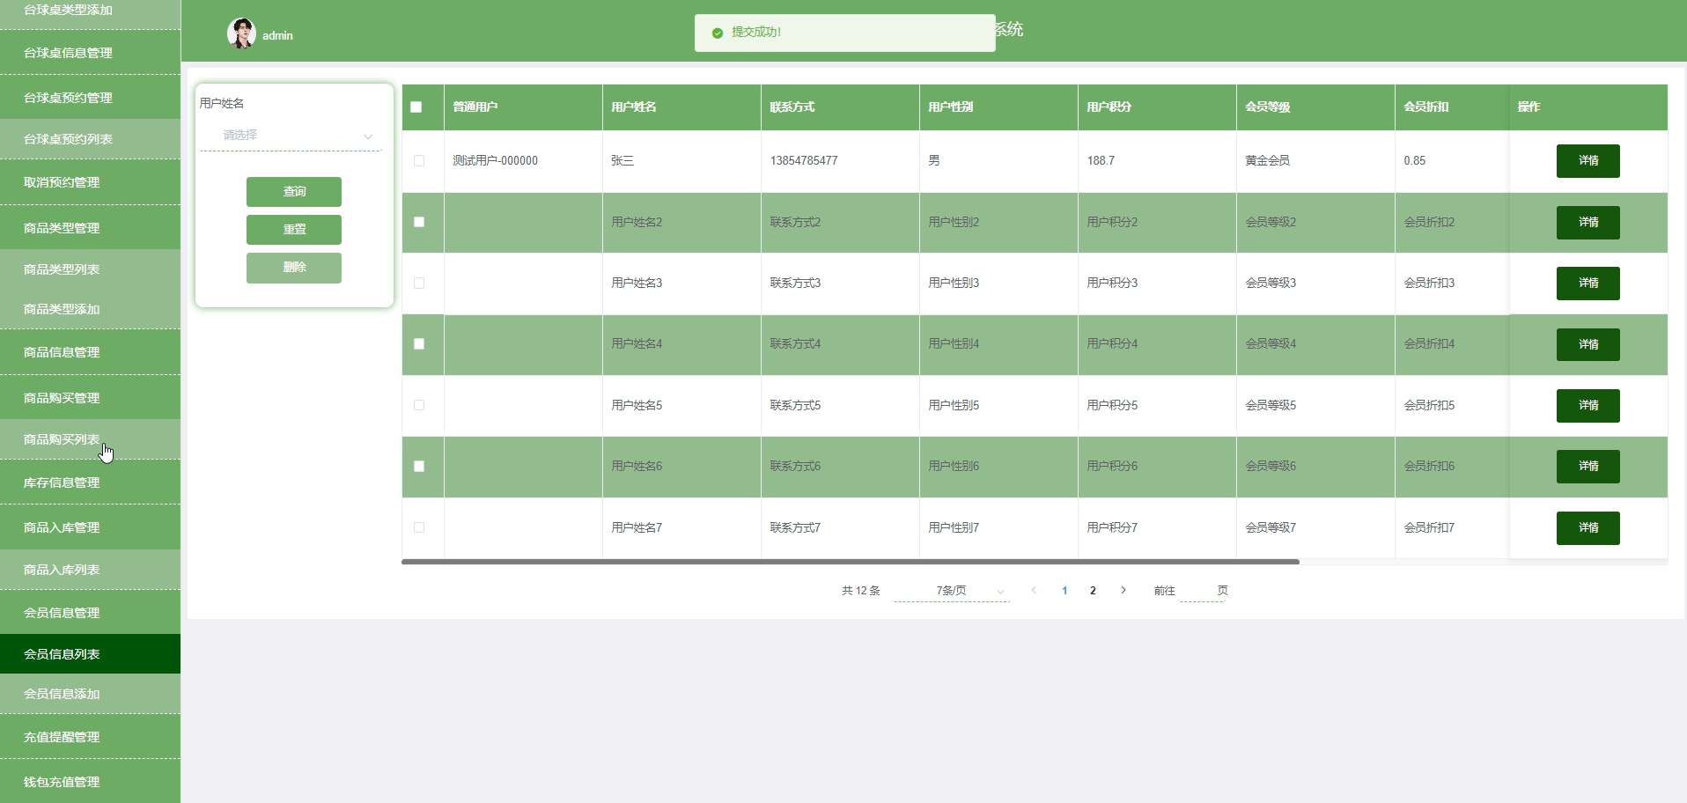Open 详情 for 用户姓名7 row
1687x803 pixels.
pos(1588,528)
